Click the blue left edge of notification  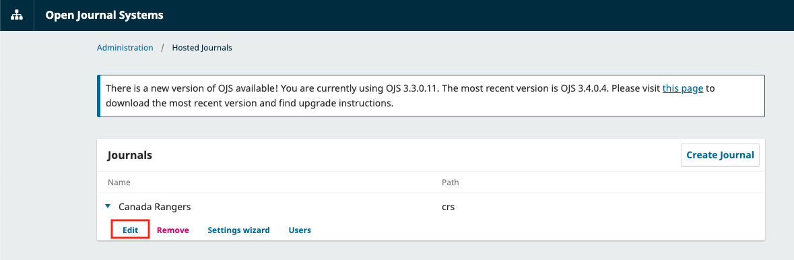coord(99,96)
